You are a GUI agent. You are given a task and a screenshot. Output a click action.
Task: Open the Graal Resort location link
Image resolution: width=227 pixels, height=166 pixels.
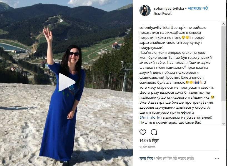[163, 14]
